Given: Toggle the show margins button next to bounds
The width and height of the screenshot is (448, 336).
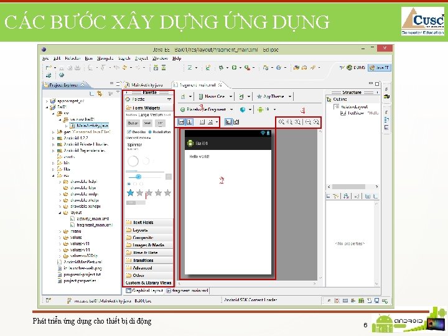Looking at the screenshot, I should 236,122.
